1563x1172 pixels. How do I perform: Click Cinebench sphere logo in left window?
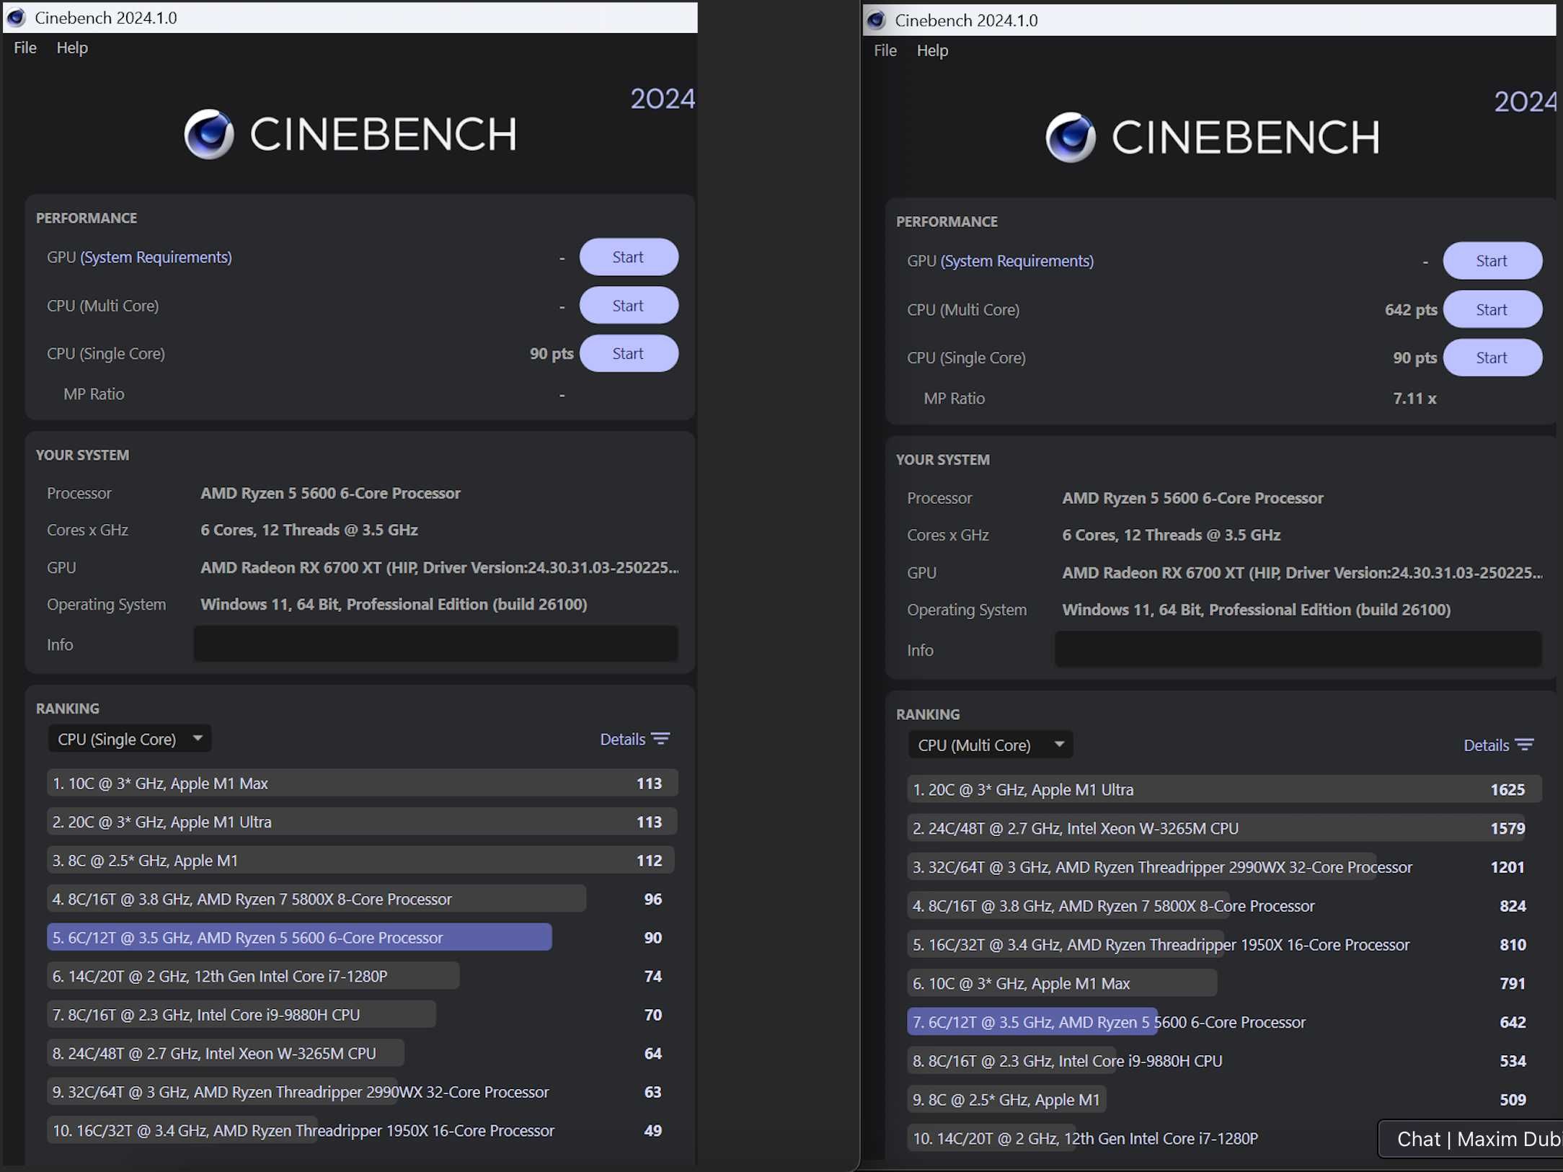pos(209,134)
